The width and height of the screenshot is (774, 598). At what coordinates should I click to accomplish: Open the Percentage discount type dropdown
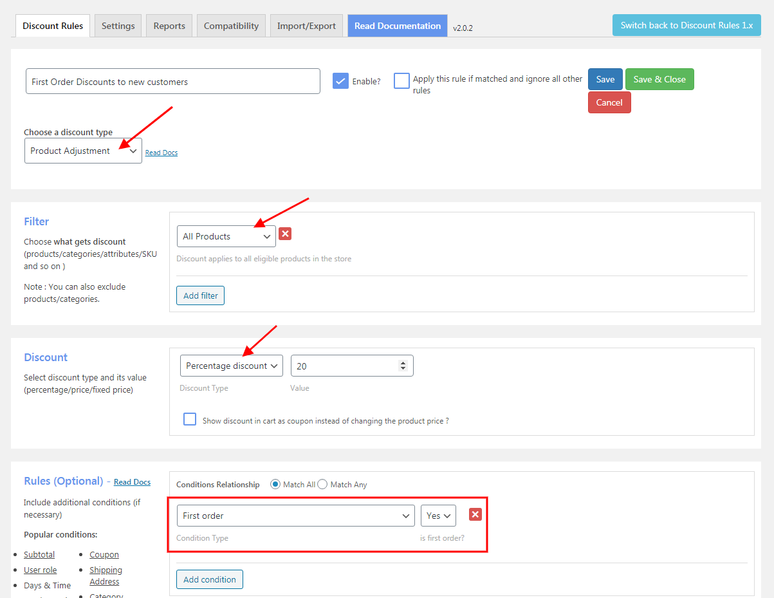coord(231,365)
